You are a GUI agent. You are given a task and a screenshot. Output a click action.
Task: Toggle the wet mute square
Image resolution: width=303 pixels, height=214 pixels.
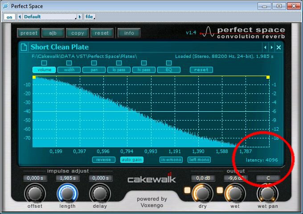220,190
